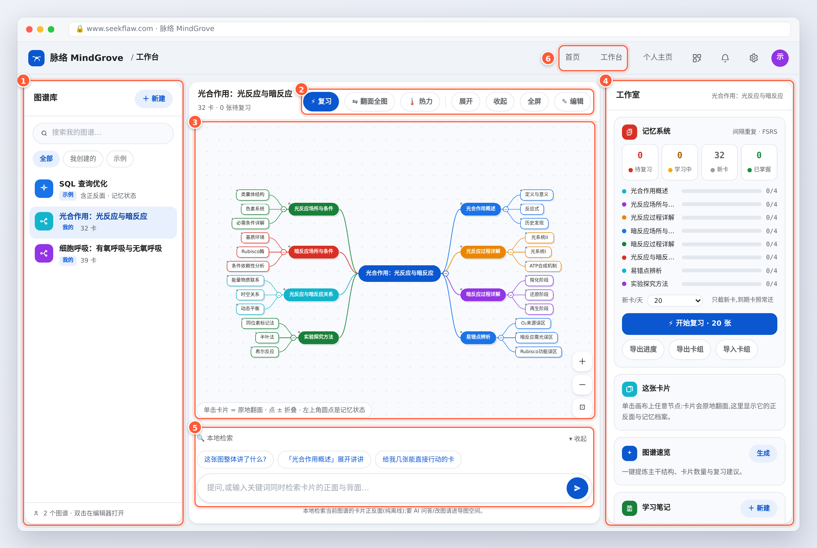Click 新建 button in 图谱库
The image size is (817, 548).
(x=154, y=99)
